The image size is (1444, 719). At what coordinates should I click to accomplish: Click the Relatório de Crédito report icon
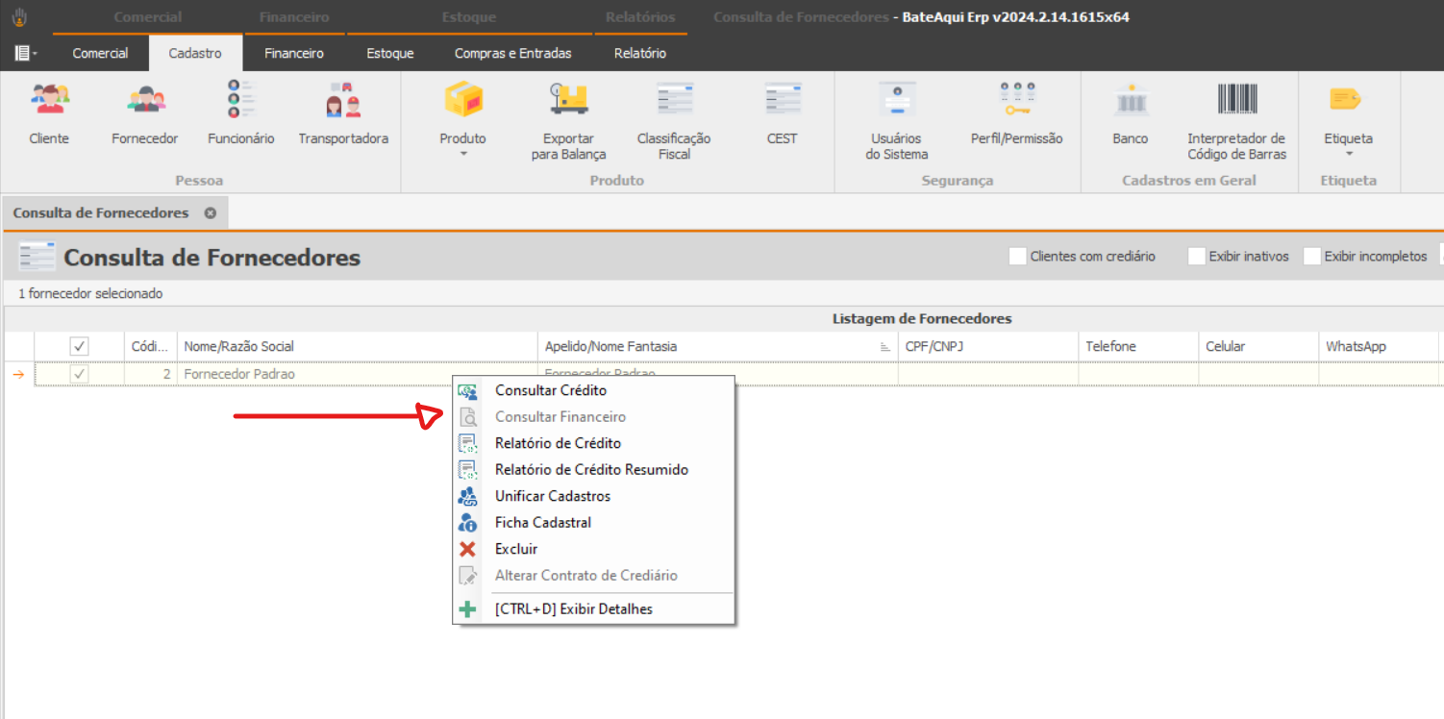pos(467,444)
